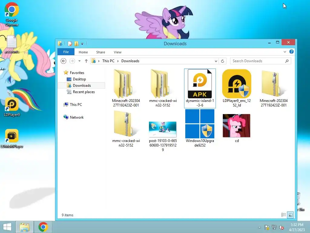Select the Minecraft-20230427T192423Z-001 zip archive
This screenshot has width=310, height=233.
click(x=274, y=88)
